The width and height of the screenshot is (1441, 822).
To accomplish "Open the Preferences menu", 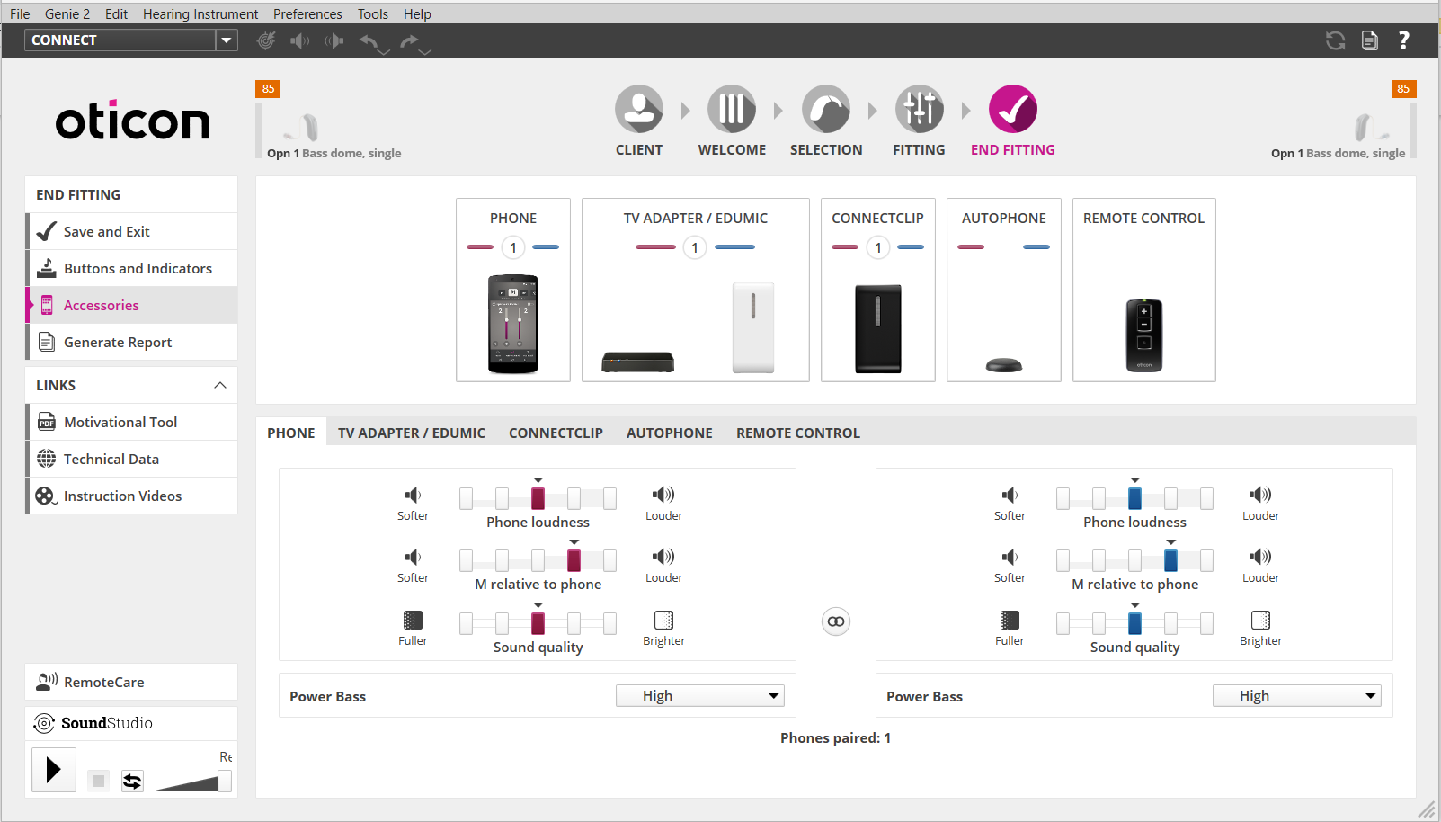I will [x=307, y=13].
